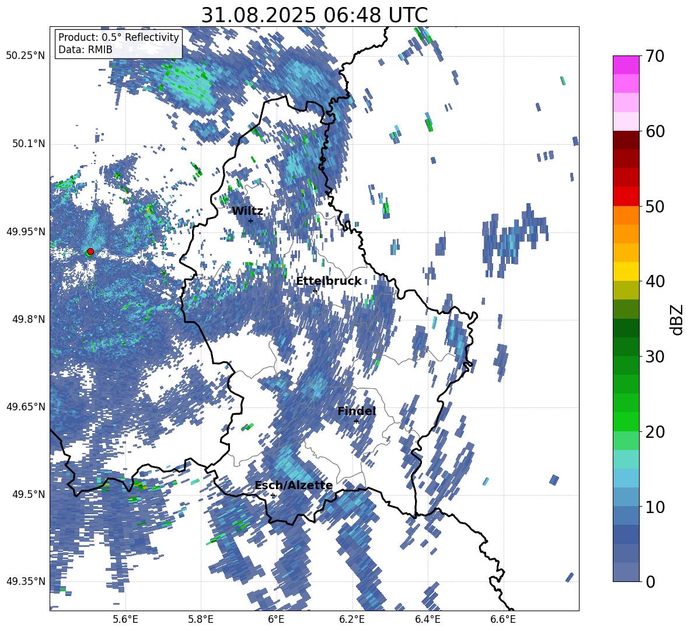Click the 49.8°N latitude label
The image size is (691, 631).
pyautogui.click(x=28, y=319)
